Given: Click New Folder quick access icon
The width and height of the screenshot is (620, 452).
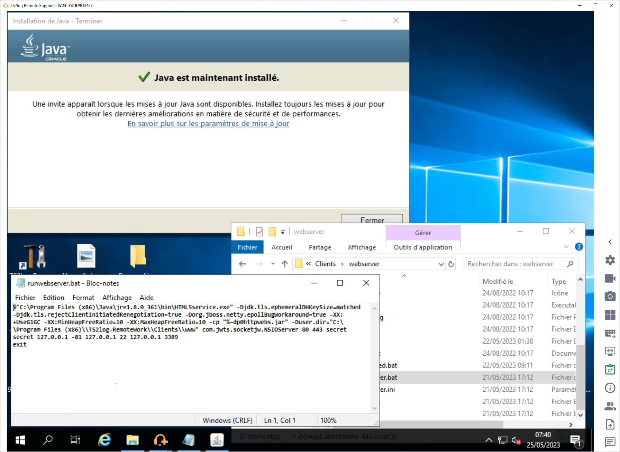Looking at the screenshot, I should [272, 232].
